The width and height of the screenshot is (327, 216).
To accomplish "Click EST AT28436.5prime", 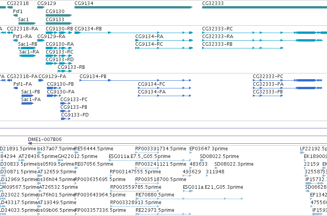I will tap(38, 156).
